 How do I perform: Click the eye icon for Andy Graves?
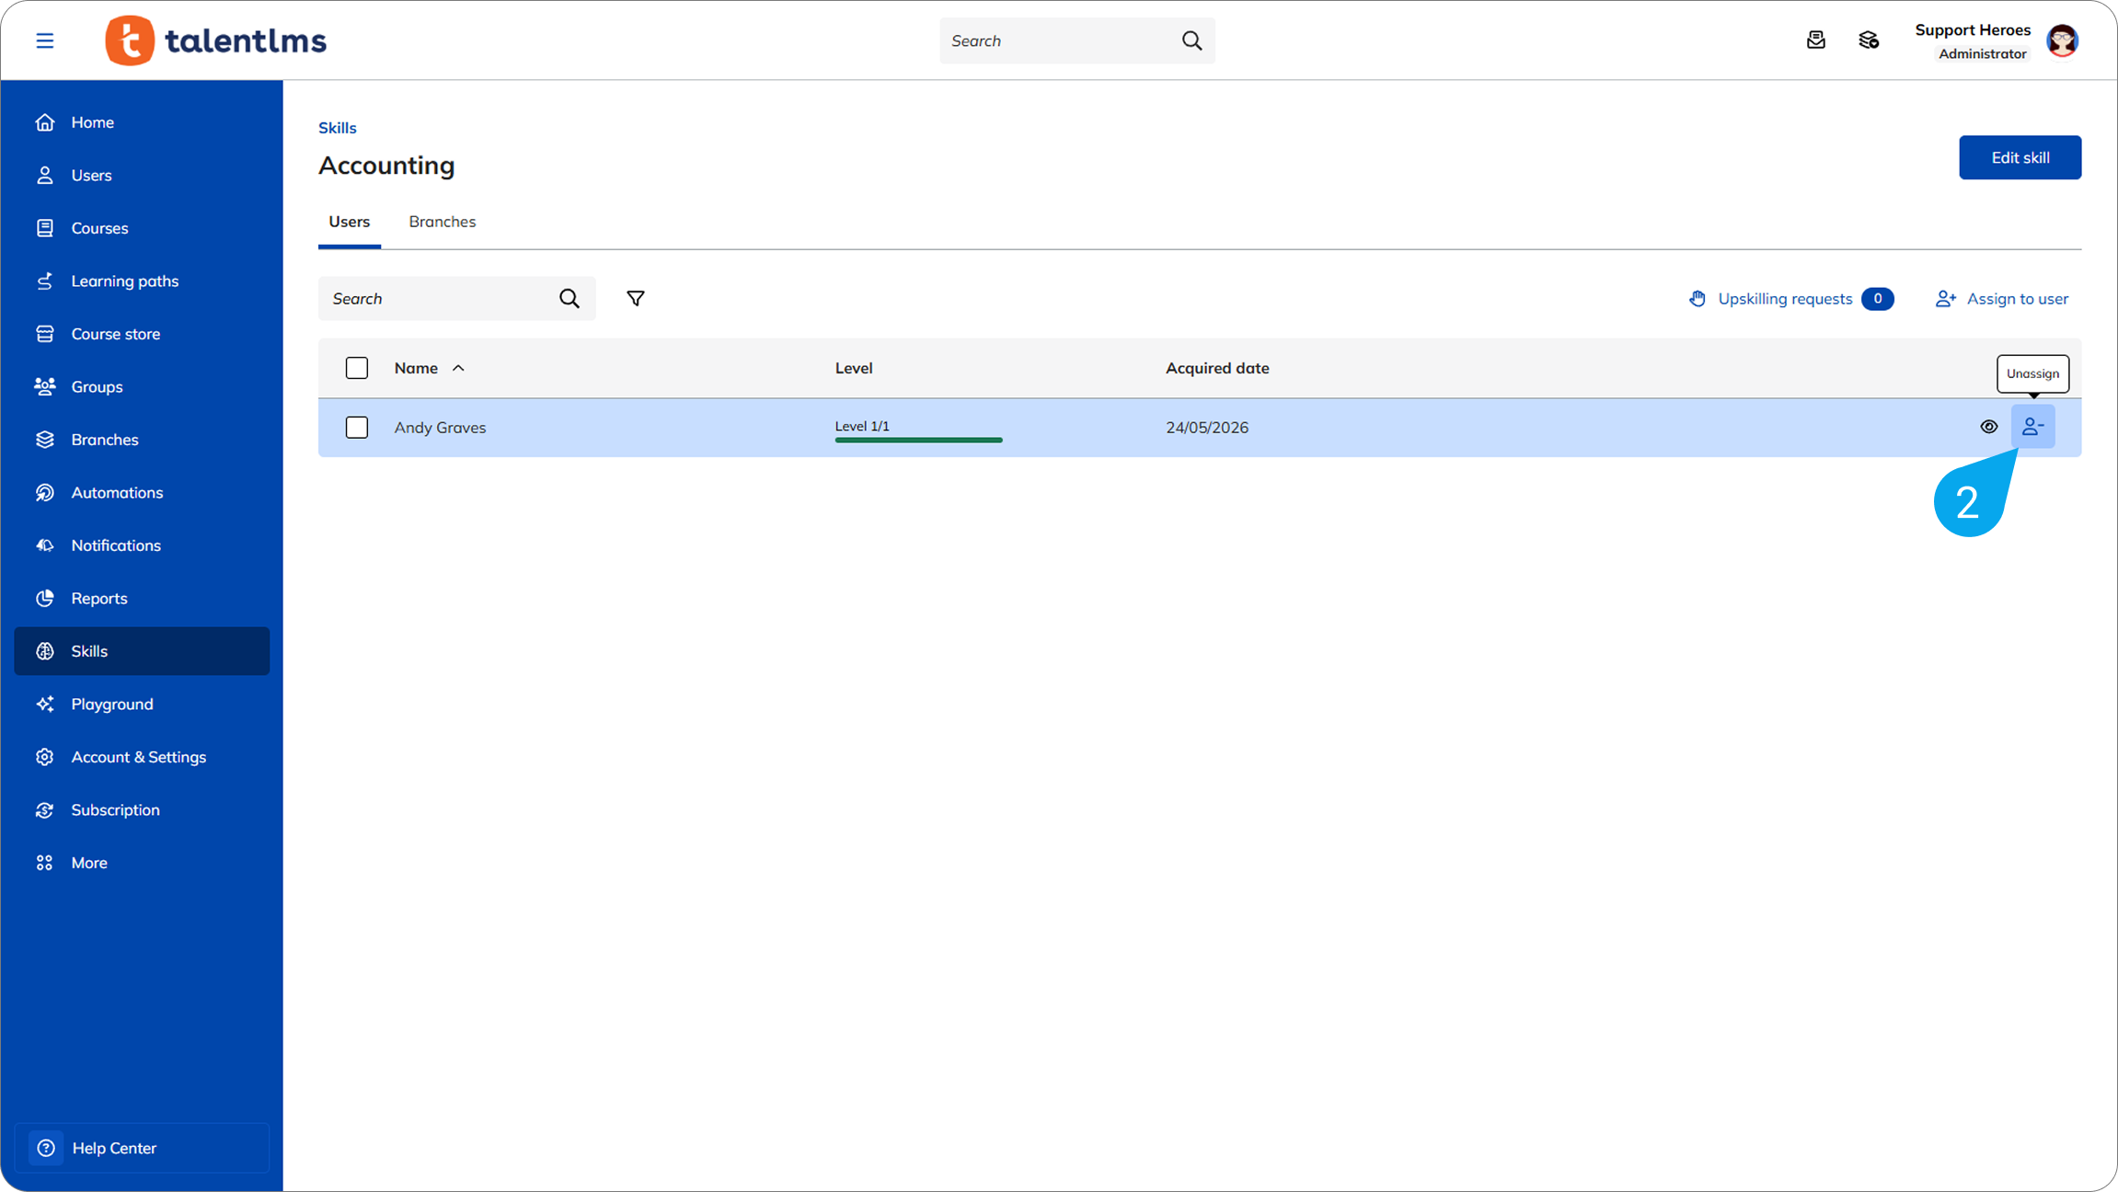[1988, 427]
